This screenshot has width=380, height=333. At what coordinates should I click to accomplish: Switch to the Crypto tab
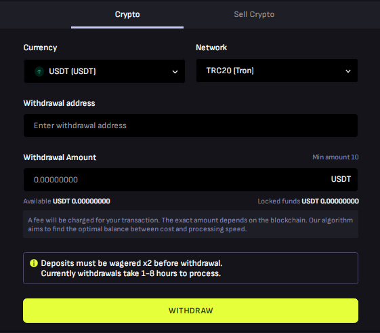pos(127,14)
